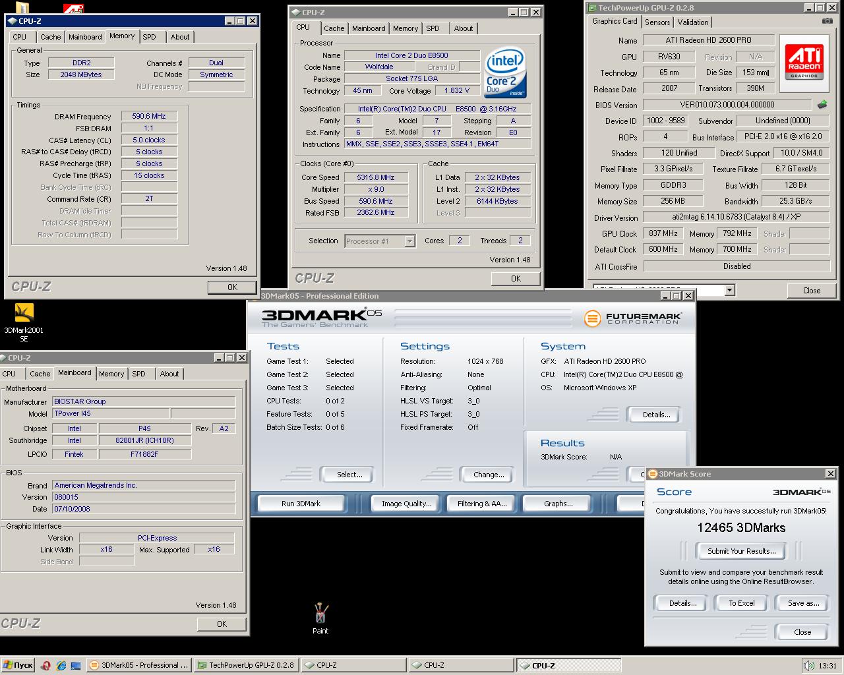Click Select tests button
Screen dimensions: 844x675
click(x=349, y=475)
